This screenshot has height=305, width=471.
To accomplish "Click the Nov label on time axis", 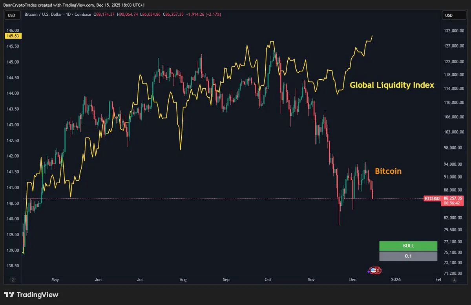I will click(x=311, y=280).
